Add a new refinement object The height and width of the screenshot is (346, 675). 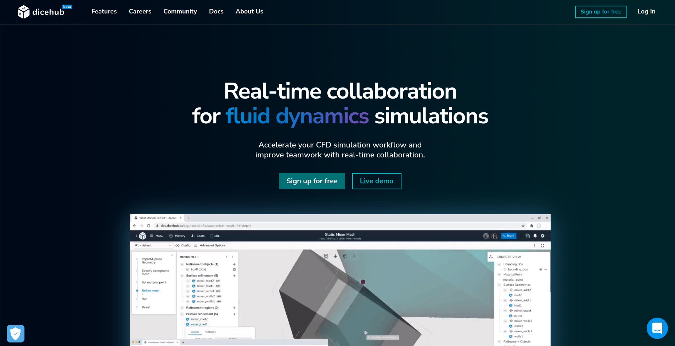(x=234, y=264)
